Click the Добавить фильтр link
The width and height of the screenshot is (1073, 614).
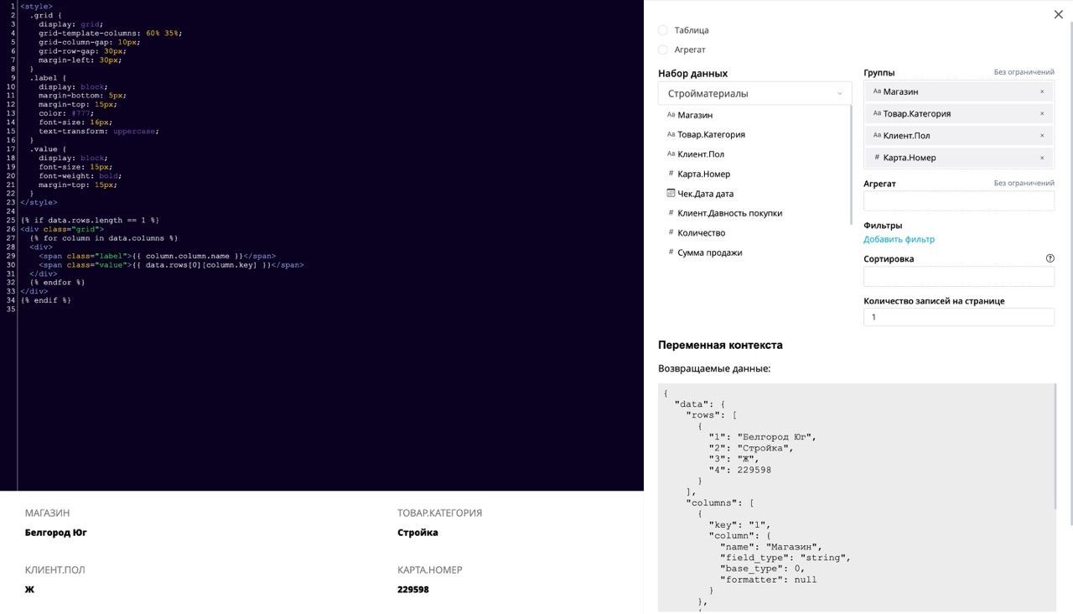point(899,239)
